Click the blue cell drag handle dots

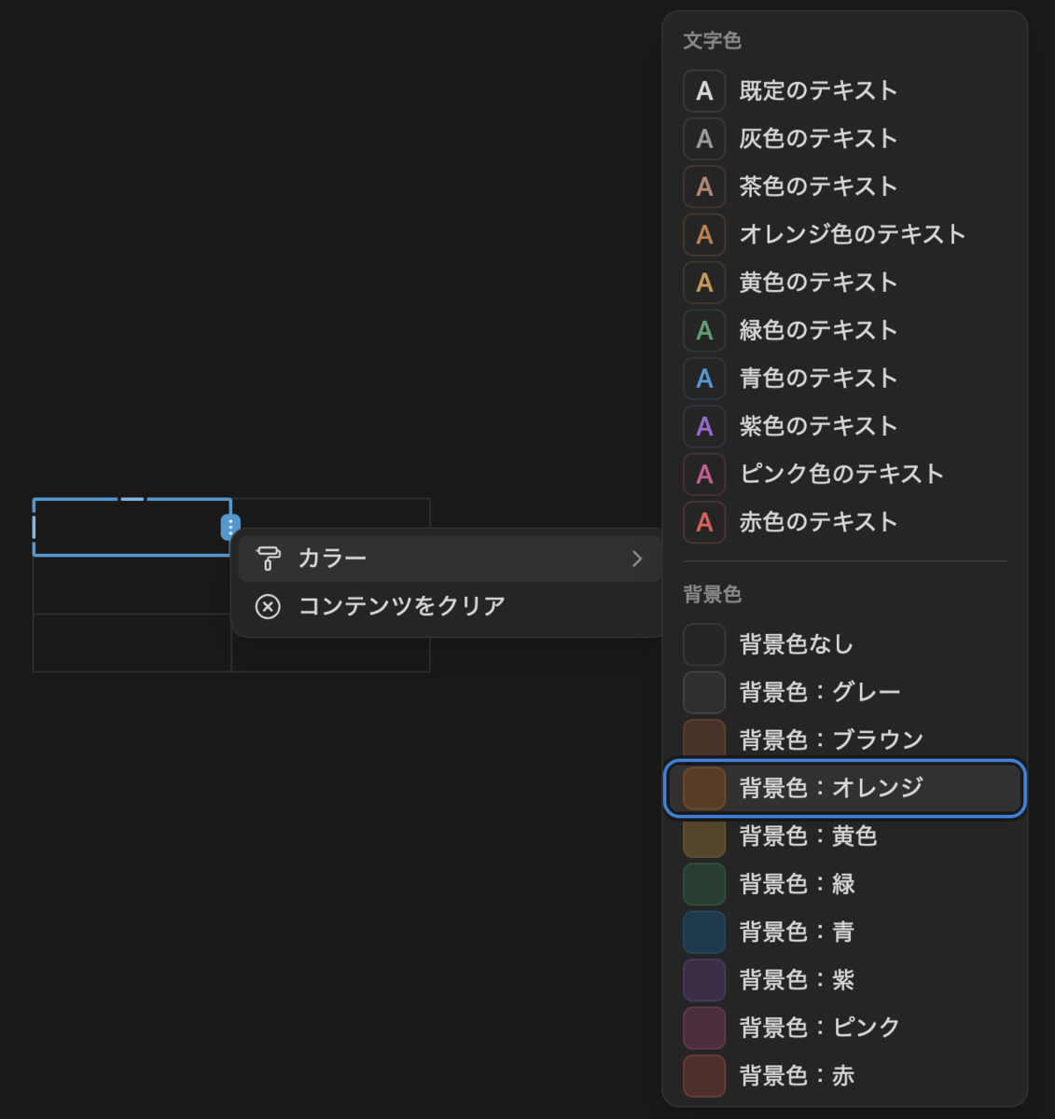[230, 527]
